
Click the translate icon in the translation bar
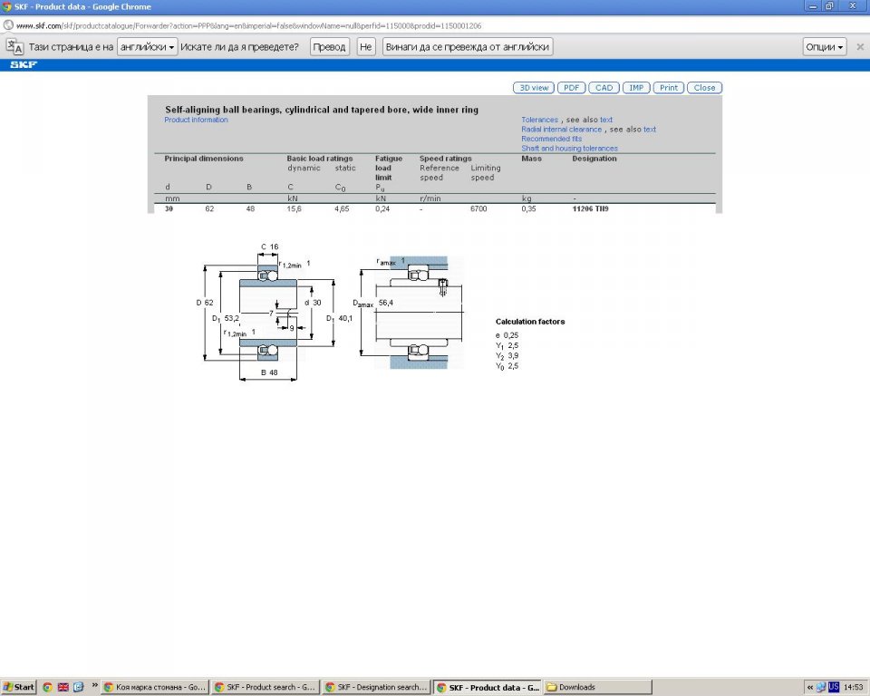click(x=14, y=46)
